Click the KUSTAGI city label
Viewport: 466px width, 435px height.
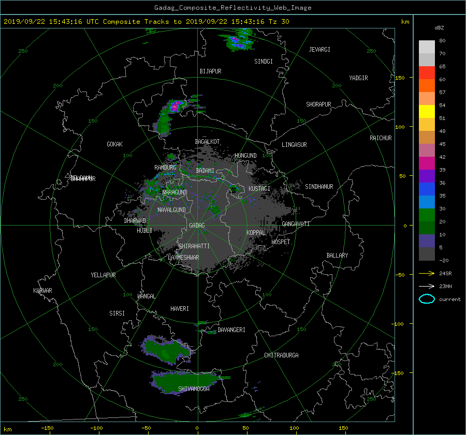click(x=259, y=189)
